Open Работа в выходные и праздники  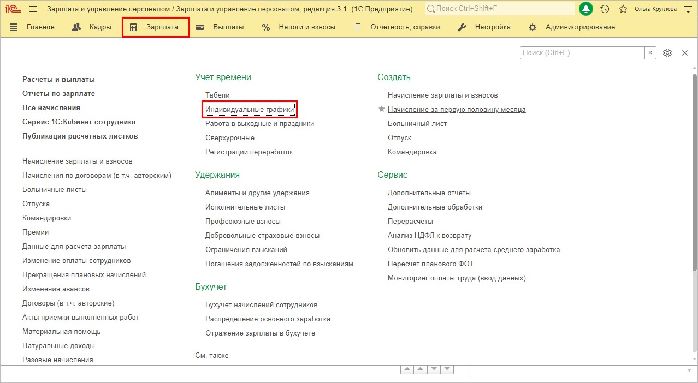pos(259,123)
